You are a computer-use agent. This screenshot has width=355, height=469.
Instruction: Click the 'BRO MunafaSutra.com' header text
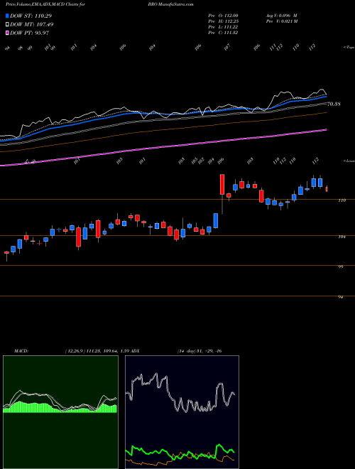coord(170,4)
